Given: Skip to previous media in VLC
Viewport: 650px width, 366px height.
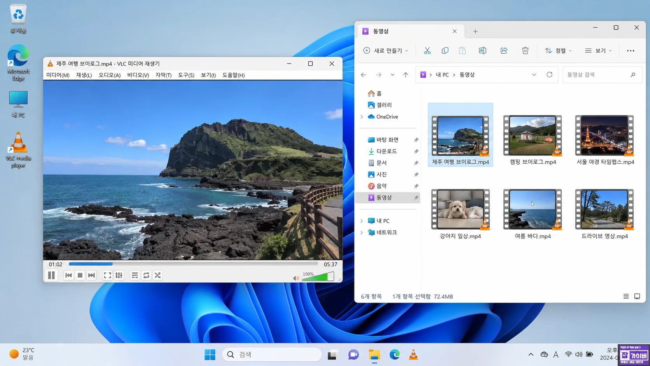Looking at the screenshot, I should tap(68, 275).
